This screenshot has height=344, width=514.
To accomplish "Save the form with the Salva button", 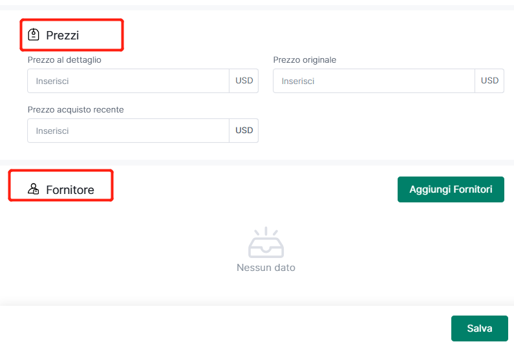I will point(479,328).
